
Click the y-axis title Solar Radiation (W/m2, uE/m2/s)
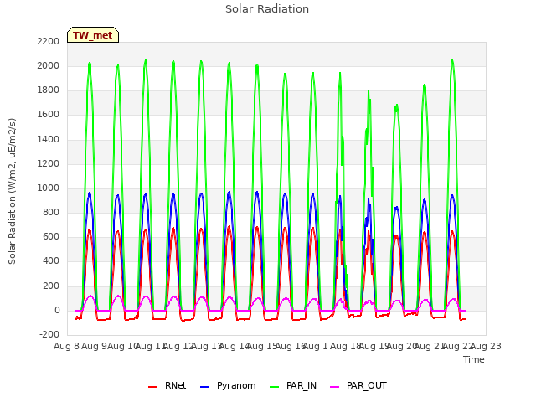[x=12, y=191]
